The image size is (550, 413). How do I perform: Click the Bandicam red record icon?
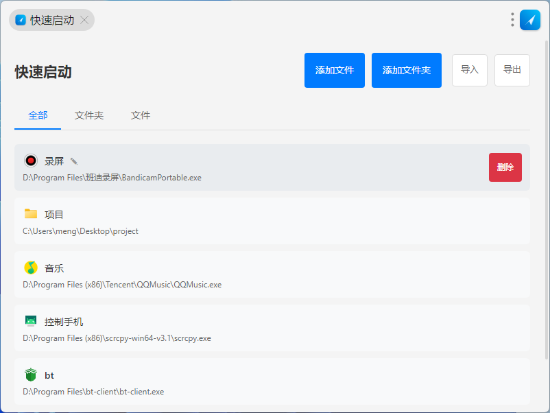click(30, 161)
